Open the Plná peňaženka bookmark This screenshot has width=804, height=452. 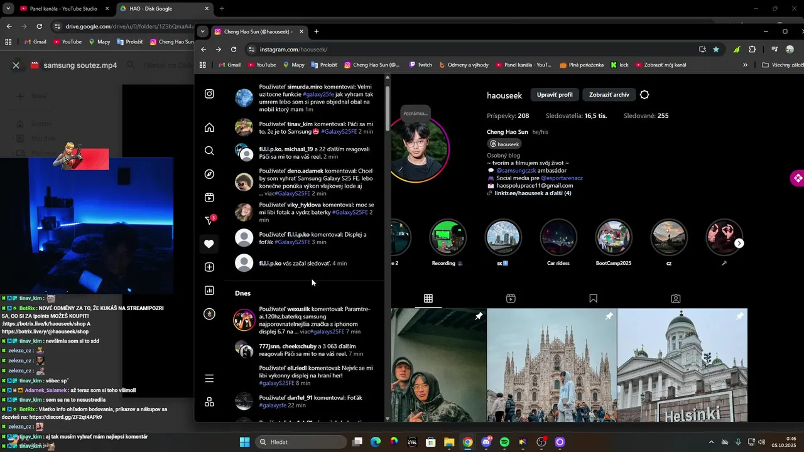[x=580, y=65]
